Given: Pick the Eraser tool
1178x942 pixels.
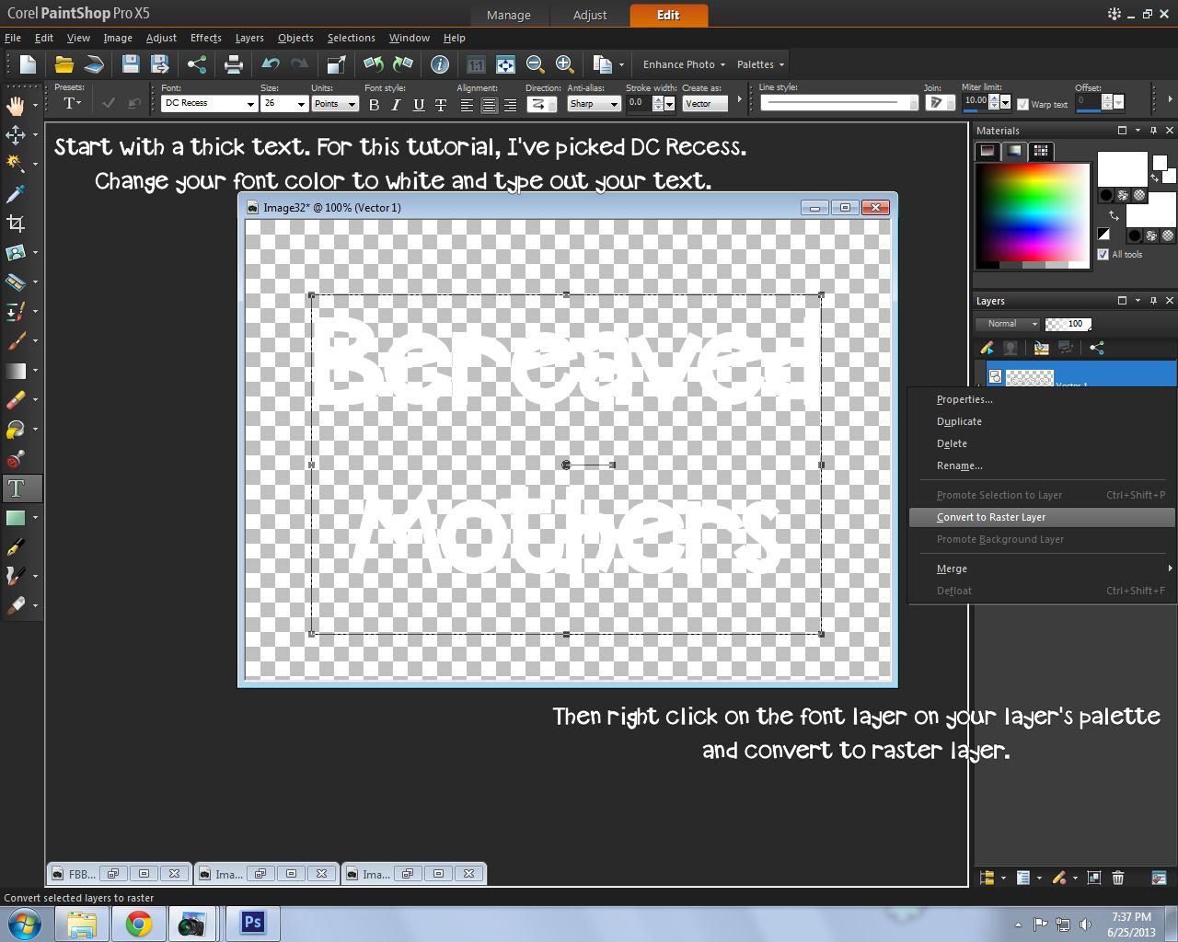Looking at the screenshot, I should click(x=18, y=399).
